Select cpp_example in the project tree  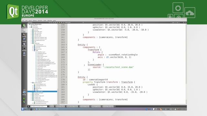[38, 33]
